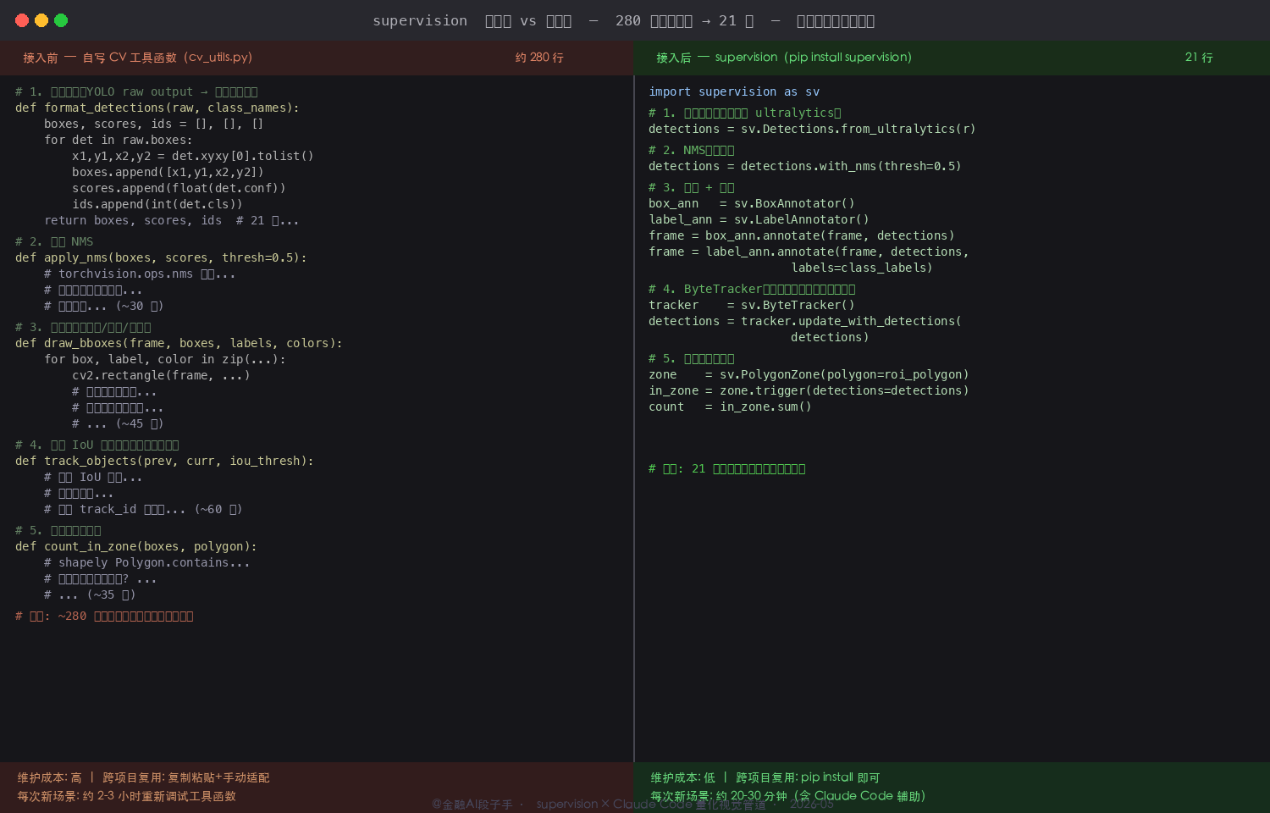Select the 'def apply_nms(boxes, scores, thresh=0.5):' line

coord(161,257)
